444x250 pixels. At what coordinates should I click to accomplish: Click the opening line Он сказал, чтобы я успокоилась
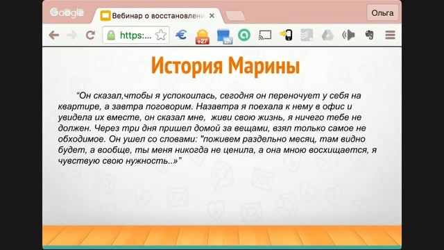(219, 96)
